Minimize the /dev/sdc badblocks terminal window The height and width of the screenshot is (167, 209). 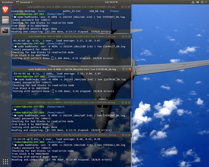(122, 7)
